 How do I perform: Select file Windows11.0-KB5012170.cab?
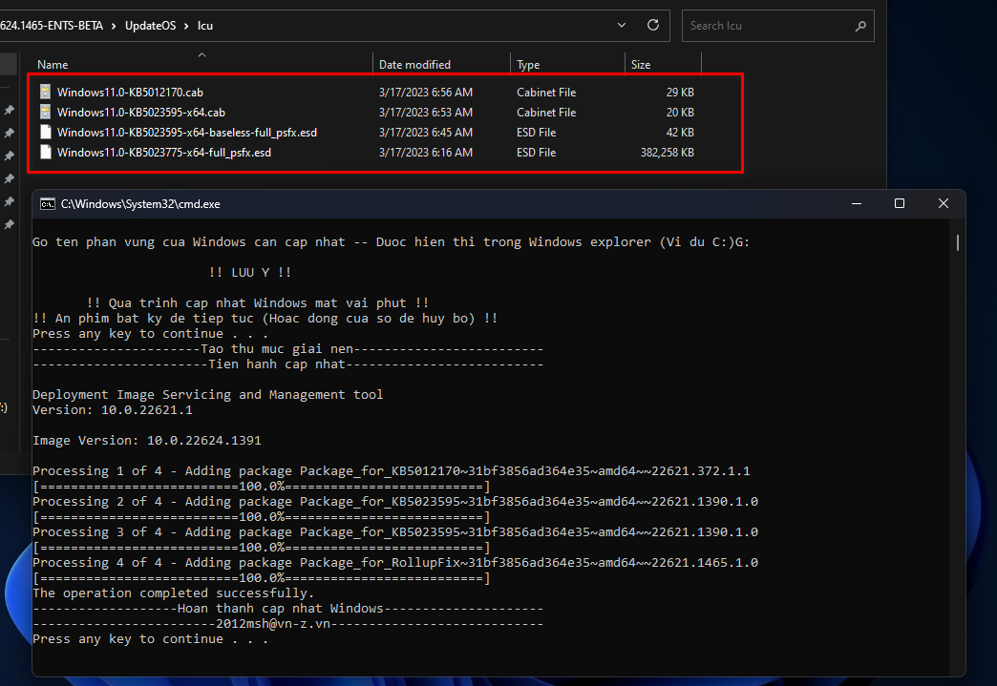pyautogui.click(x=130, y=93)
